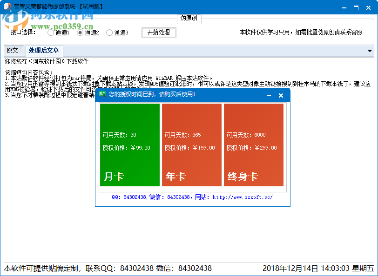Click status bar text 本软件可提供贴牌定制

pyautogui.click(x=41, y=268)
